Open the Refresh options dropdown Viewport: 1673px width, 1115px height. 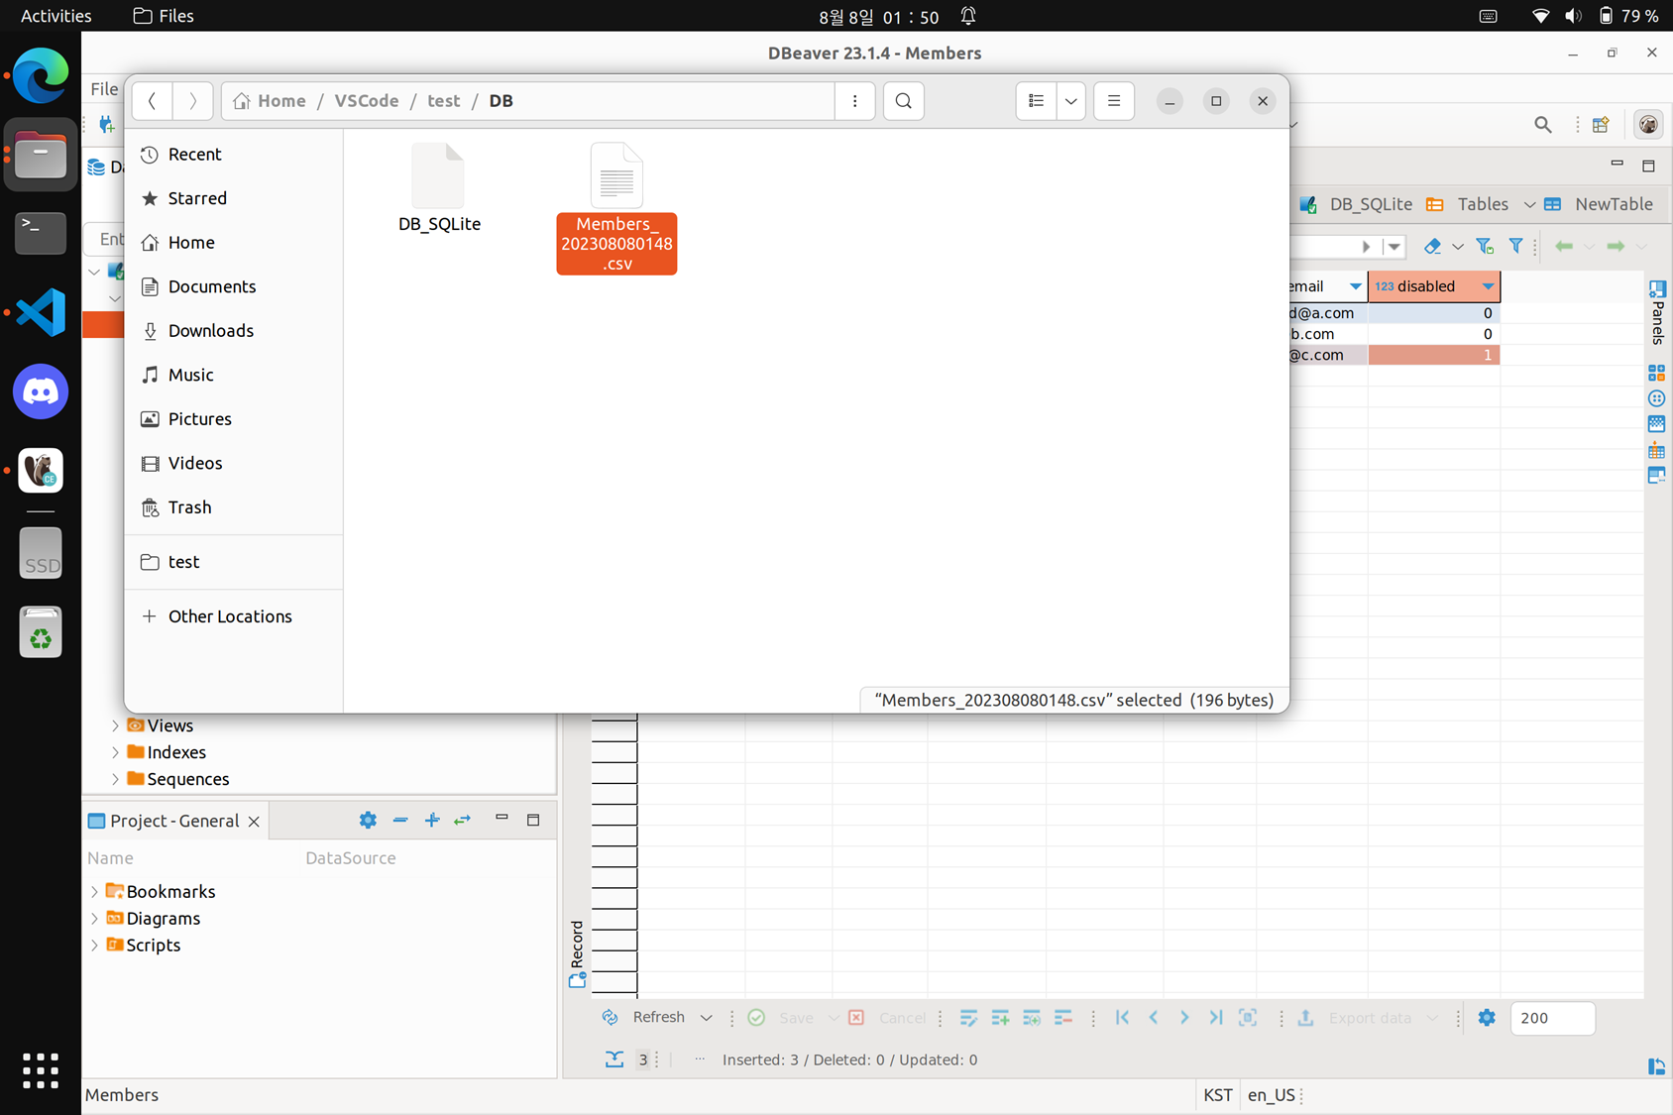point(706,1018)
